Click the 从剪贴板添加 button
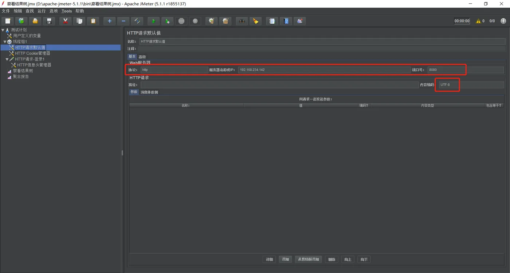Viewport: 510px width, 273px height. (x=308, y=260)
